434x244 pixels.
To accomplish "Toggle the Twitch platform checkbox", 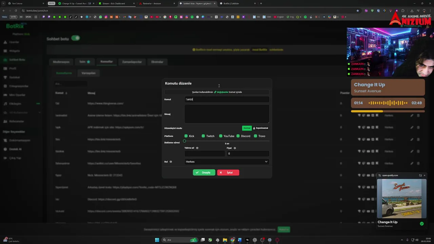I will [203, 136].
